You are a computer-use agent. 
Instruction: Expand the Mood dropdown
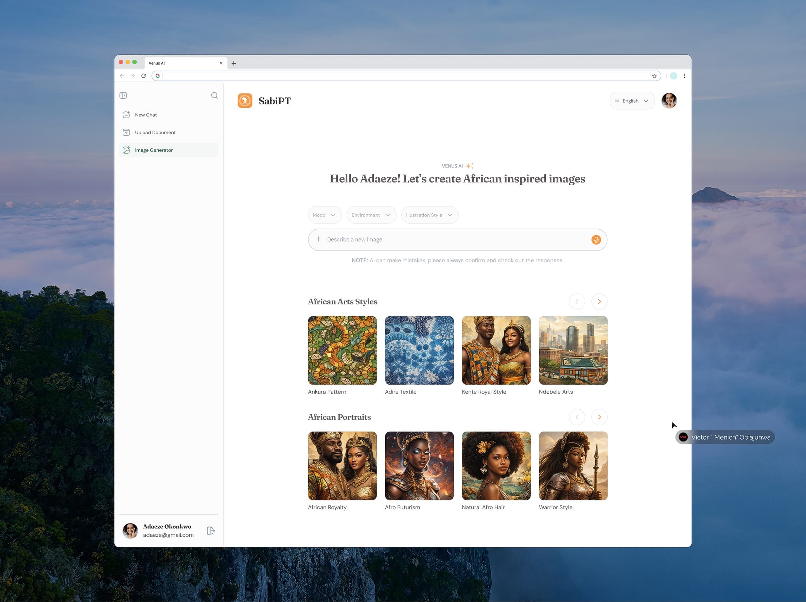click(325, 215)
